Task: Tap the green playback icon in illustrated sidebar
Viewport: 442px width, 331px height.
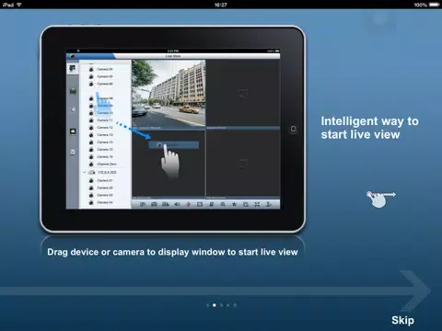Action: (73, 91)
